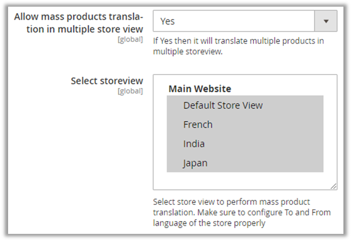Select Default Store View option

pyautogui.click(x=223, y=106)
